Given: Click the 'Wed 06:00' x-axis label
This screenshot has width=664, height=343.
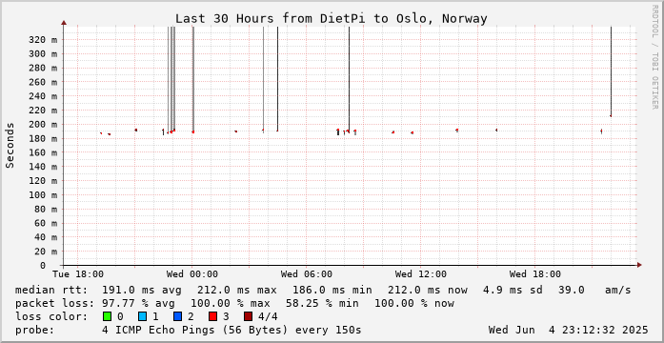Looking at the screenshot, I should click(x=307, y=274).
